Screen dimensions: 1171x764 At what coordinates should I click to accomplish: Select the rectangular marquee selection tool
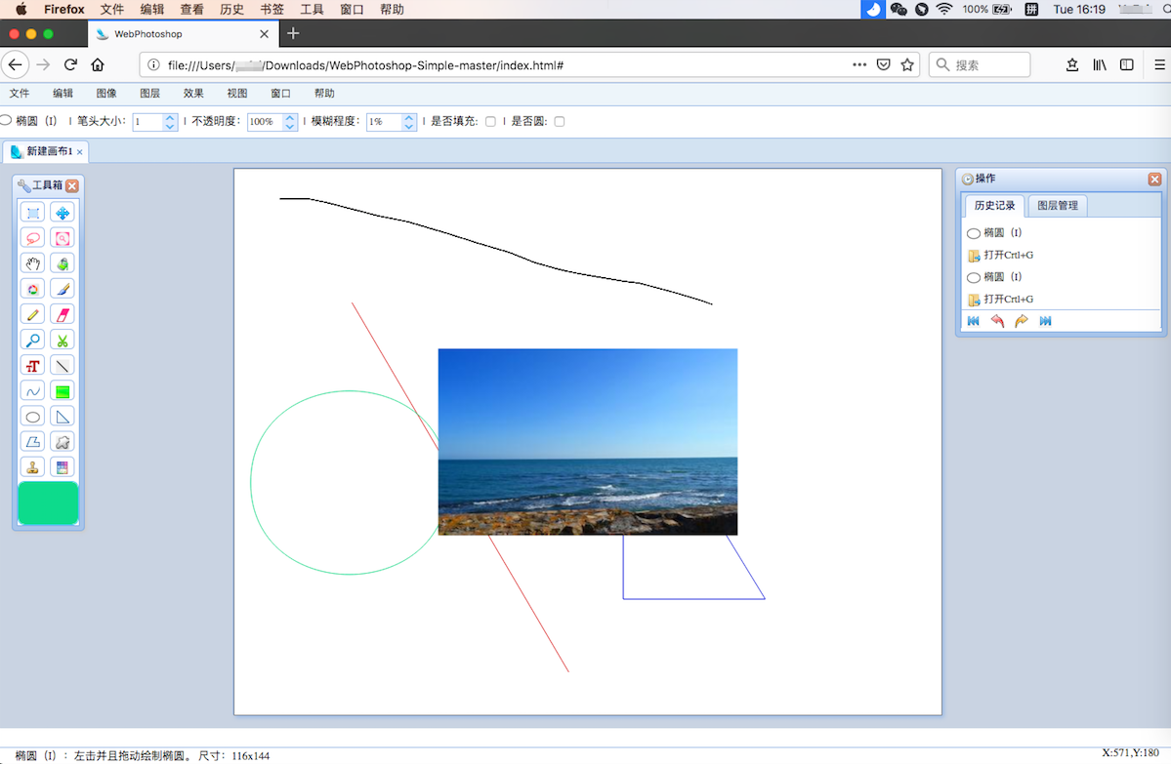click(x=33, y=213)
